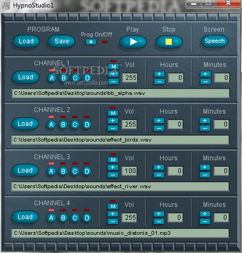Mute Channel 2 with the M button
The image size is (242, 253).
(x=113, y=113)
